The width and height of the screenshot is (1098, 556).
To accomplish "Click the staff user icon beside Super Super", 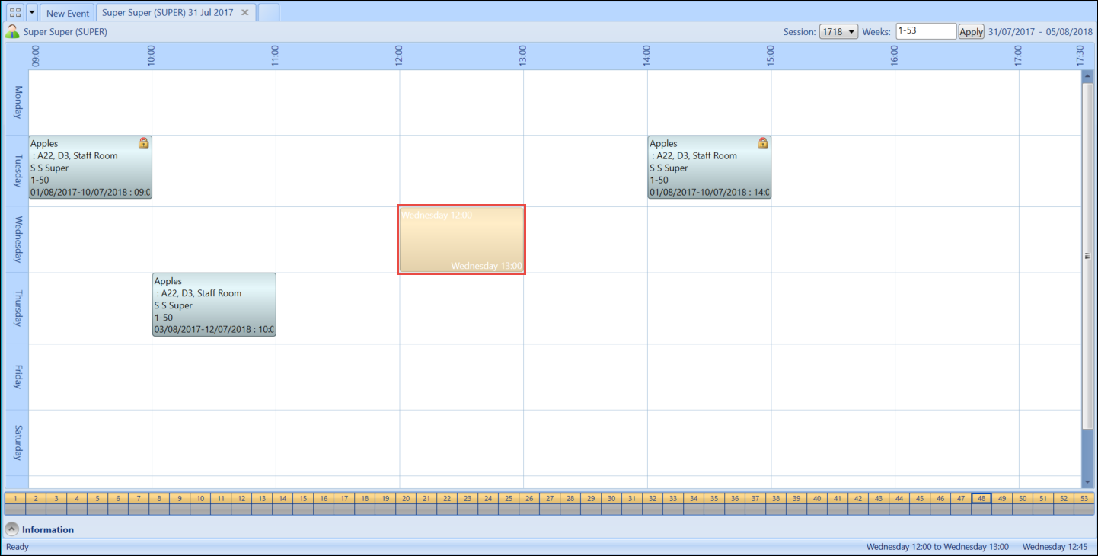I will 12,32.
